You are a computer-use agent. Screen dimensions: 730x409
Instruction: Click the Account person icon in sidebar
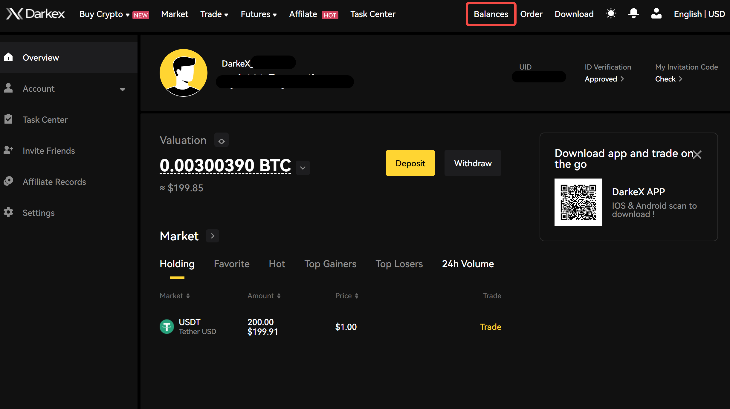coord(8,88)
